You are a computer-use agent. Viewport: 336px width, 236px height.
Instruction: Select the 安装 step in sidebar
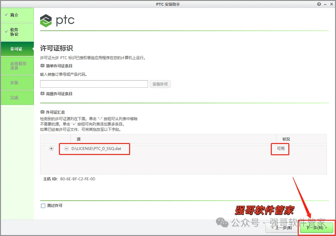point(17,83)
